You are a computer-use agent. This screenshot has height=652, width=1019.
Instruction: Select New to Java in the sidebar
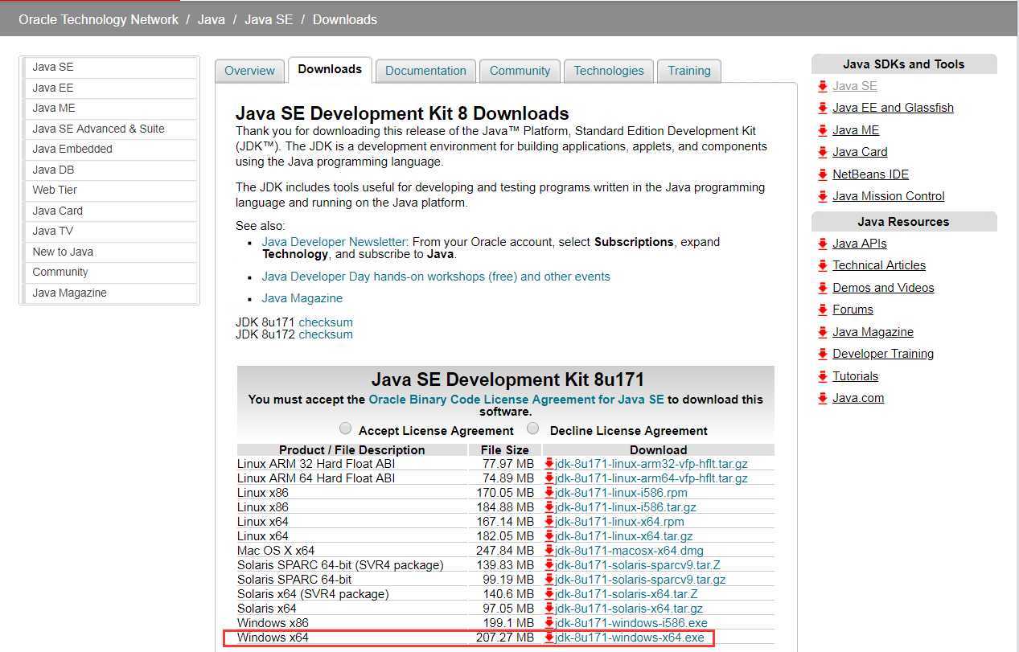tap(110, 252)
